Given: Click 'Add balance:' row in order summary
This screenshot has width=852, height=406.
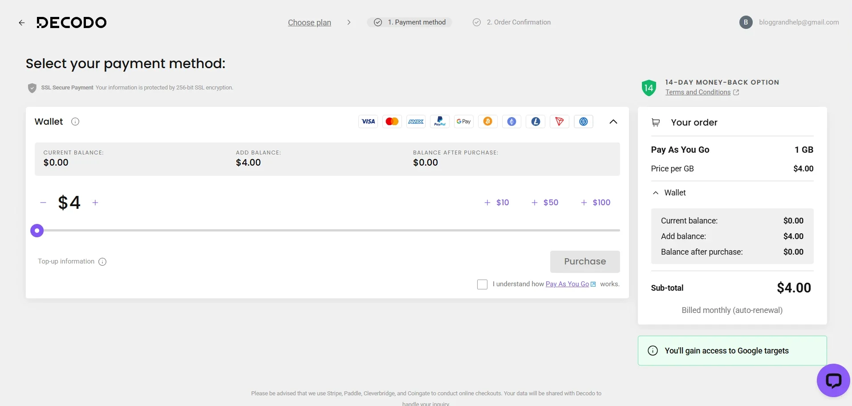Looking at the screenshot, I should point(732,236).
